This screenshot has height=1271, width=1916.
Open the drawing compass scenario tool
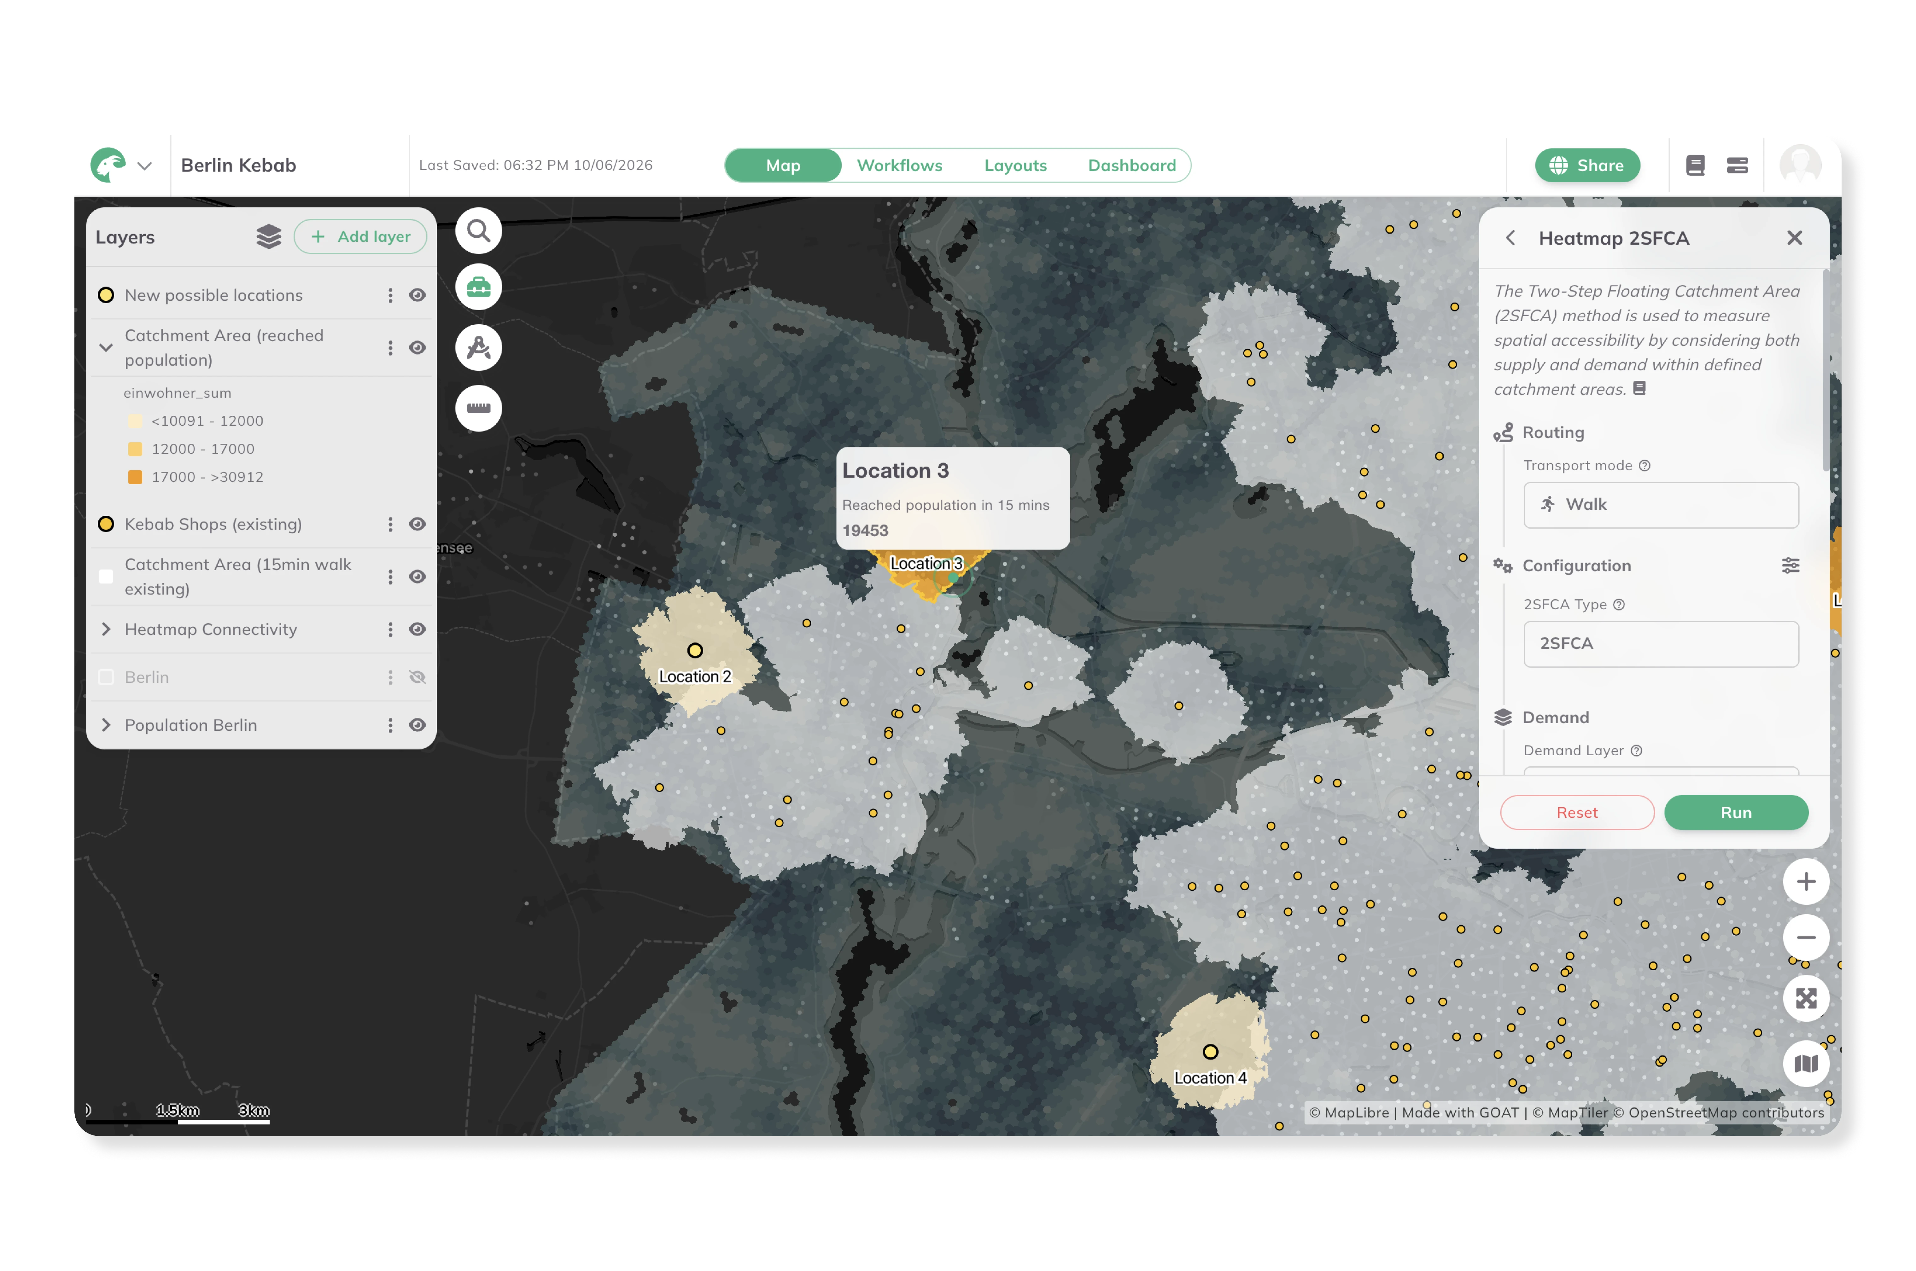click(x=478, y=348)
